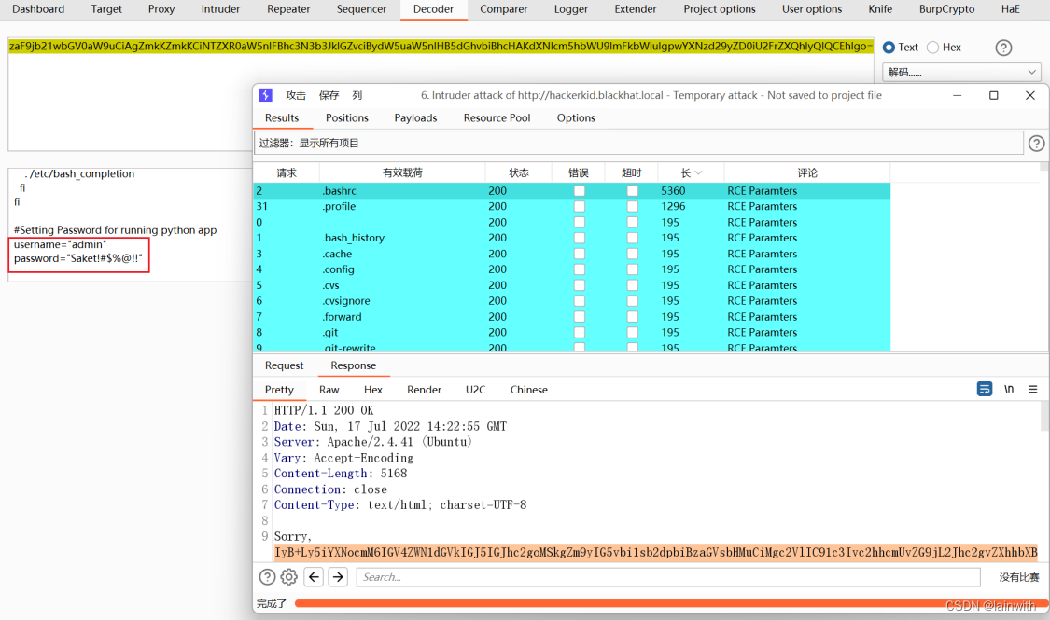Toggle error checkbox for .bash_history row

pos(580,238)
